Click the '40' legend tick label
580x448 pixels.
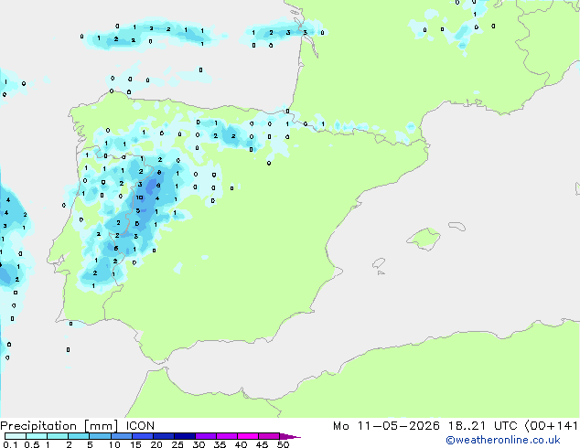pyautogui.click(x=241, y=444)
